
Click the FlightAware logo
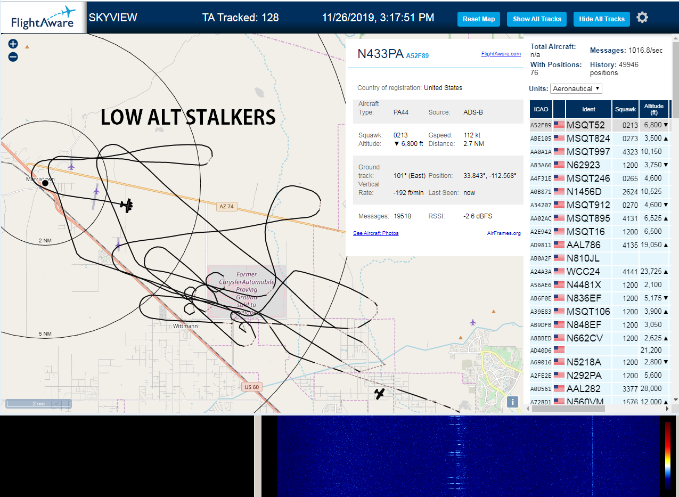(x=43, y=18)
